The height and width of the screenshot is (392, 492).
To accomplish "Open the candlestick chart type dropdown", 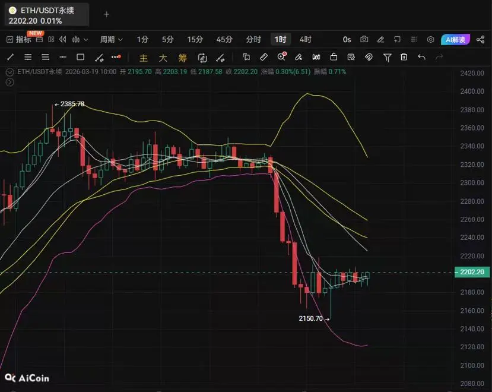I will click(x=80, y=40).
